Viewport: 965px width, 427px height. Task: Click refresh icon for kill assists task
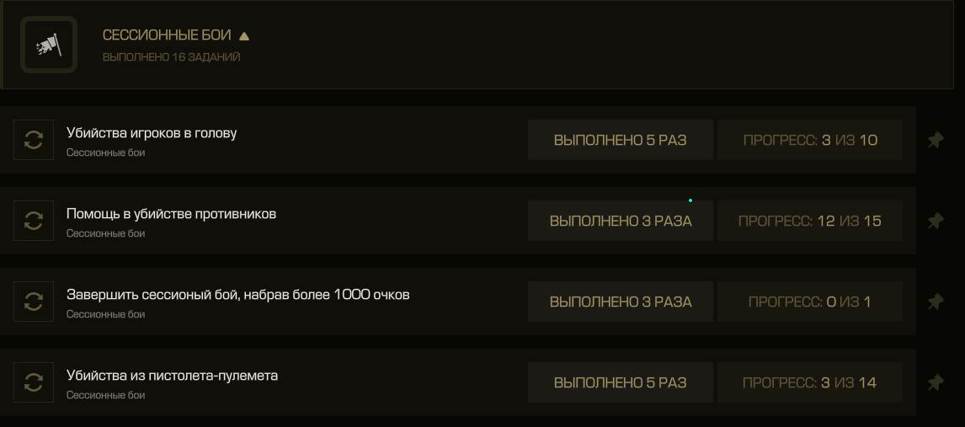click(34, 221)
